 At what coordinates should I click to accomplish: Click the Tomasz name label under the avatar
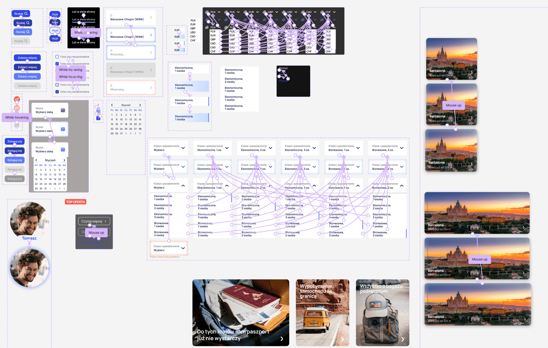[29, 238]
